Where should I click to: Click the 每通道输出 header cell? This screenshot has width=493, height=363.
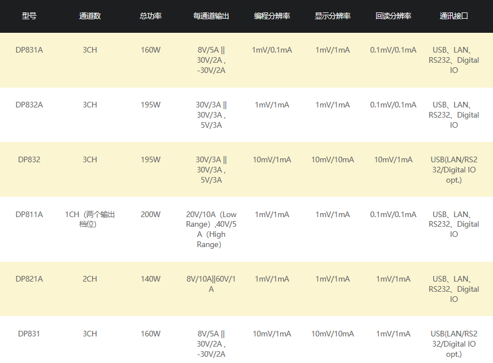(211, 16)
